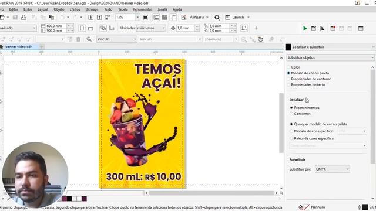Select Modelo de cor específico radio
Viewport: 376px width, 211px height.
coord(291,131)
